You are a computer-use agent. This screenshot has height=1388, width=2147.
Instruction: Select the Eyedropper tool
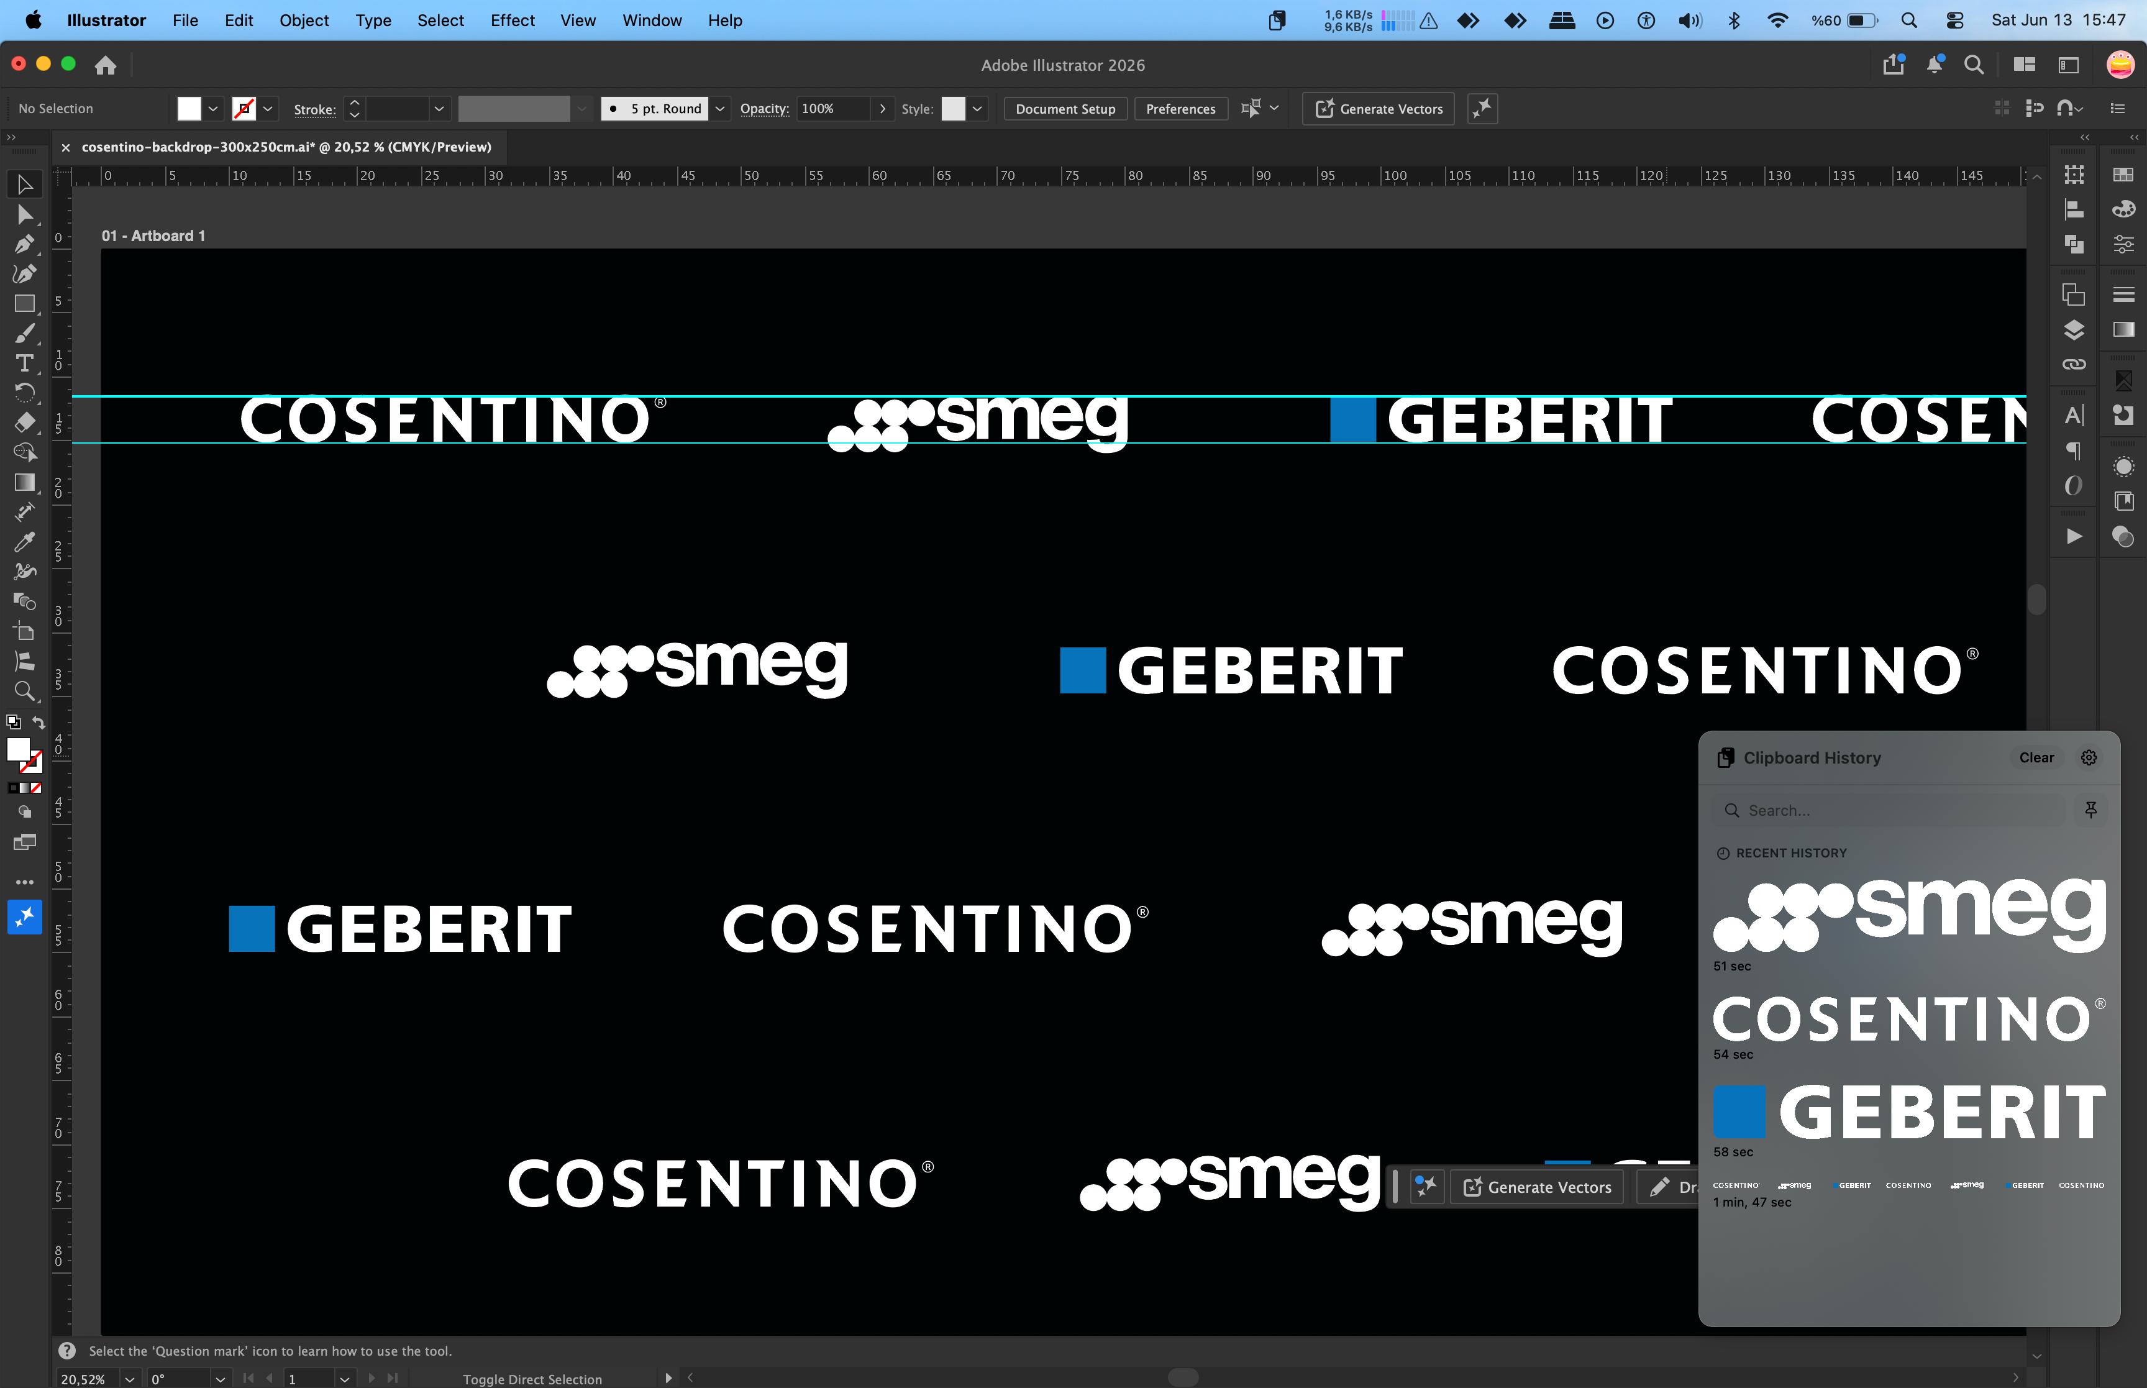coord(24,542)
